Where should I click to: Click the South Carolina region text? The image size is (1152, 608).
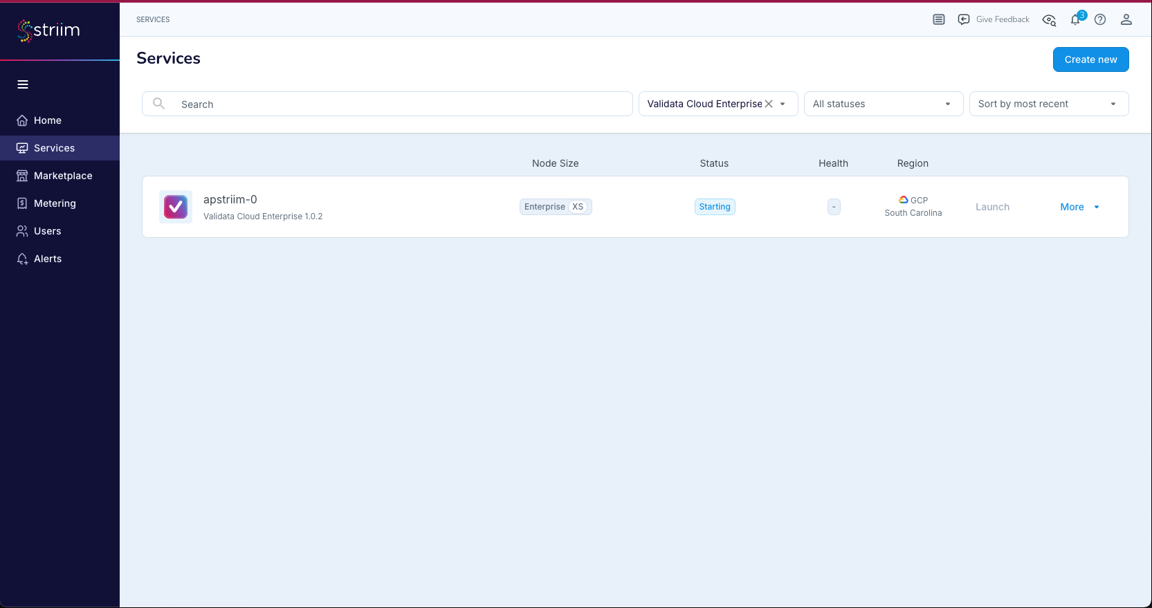click(x=913, y=213)
